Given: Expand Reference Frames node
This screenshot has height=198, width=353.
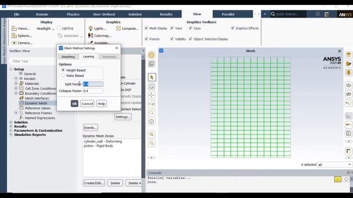Looking at the screenshot, I should [x=16, y=113].
